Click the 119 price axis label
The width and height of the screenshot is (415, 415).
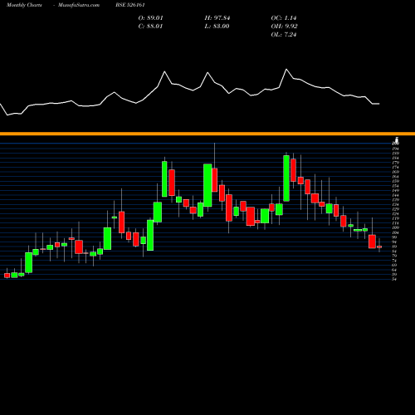click(395, 218)
